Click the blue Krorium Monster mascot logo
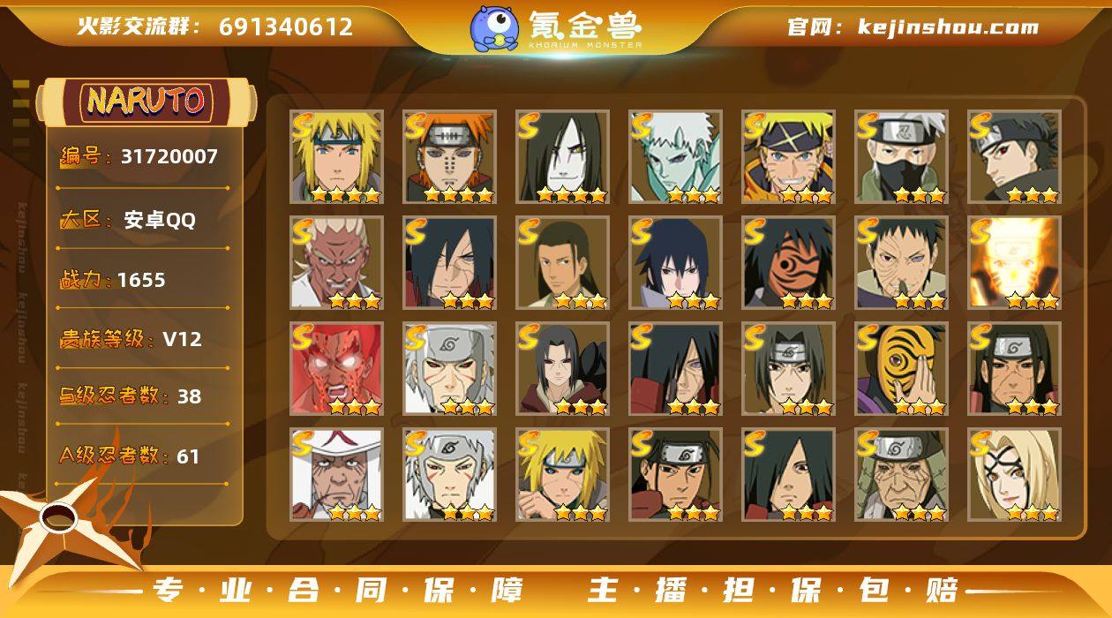 coord(494,28)
